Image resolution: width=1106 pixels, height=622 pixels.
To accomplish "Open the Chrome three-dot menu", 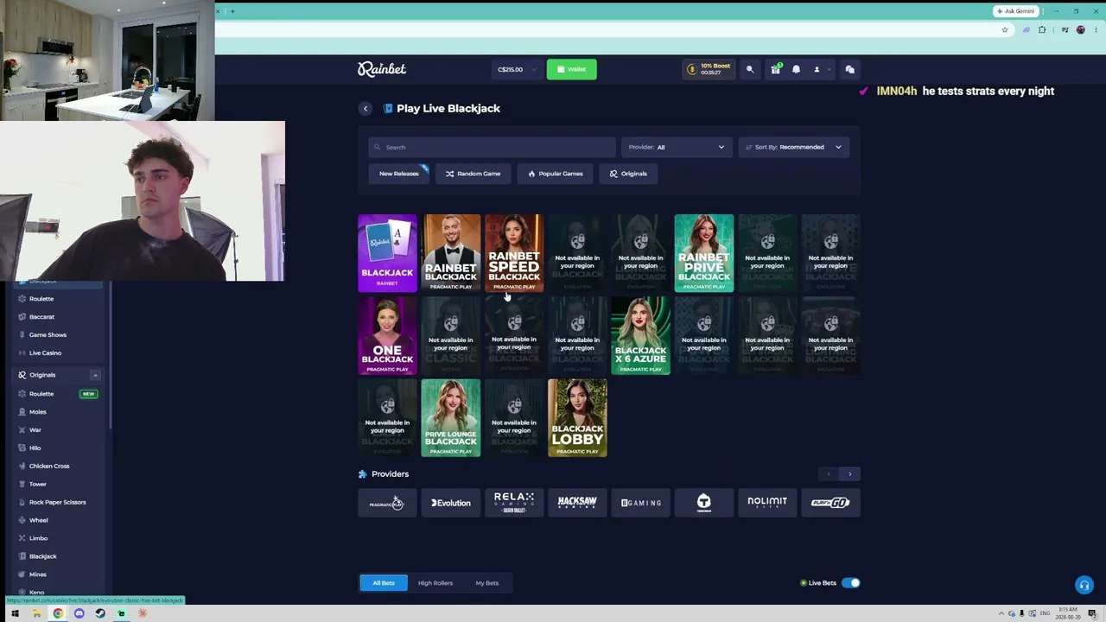I will click(x=1096, y=30).
